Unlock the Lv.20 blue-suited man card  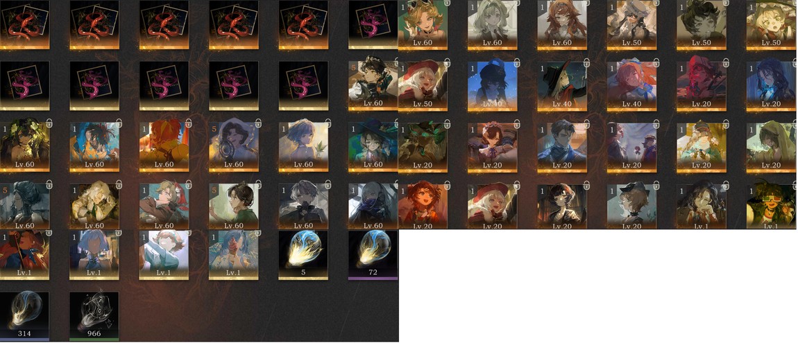coord(586,123)
